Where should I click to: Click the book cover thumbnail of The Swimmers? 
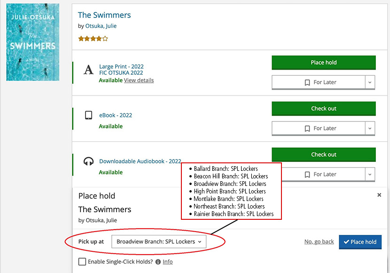pos(32,42)
